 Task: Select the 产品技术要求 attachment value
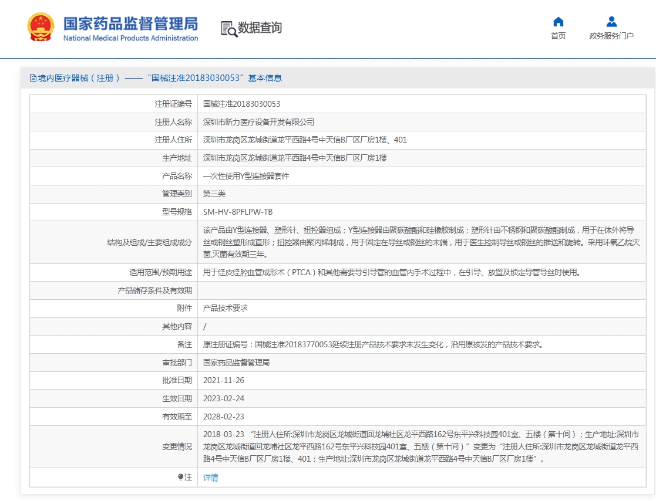(225, 308)
